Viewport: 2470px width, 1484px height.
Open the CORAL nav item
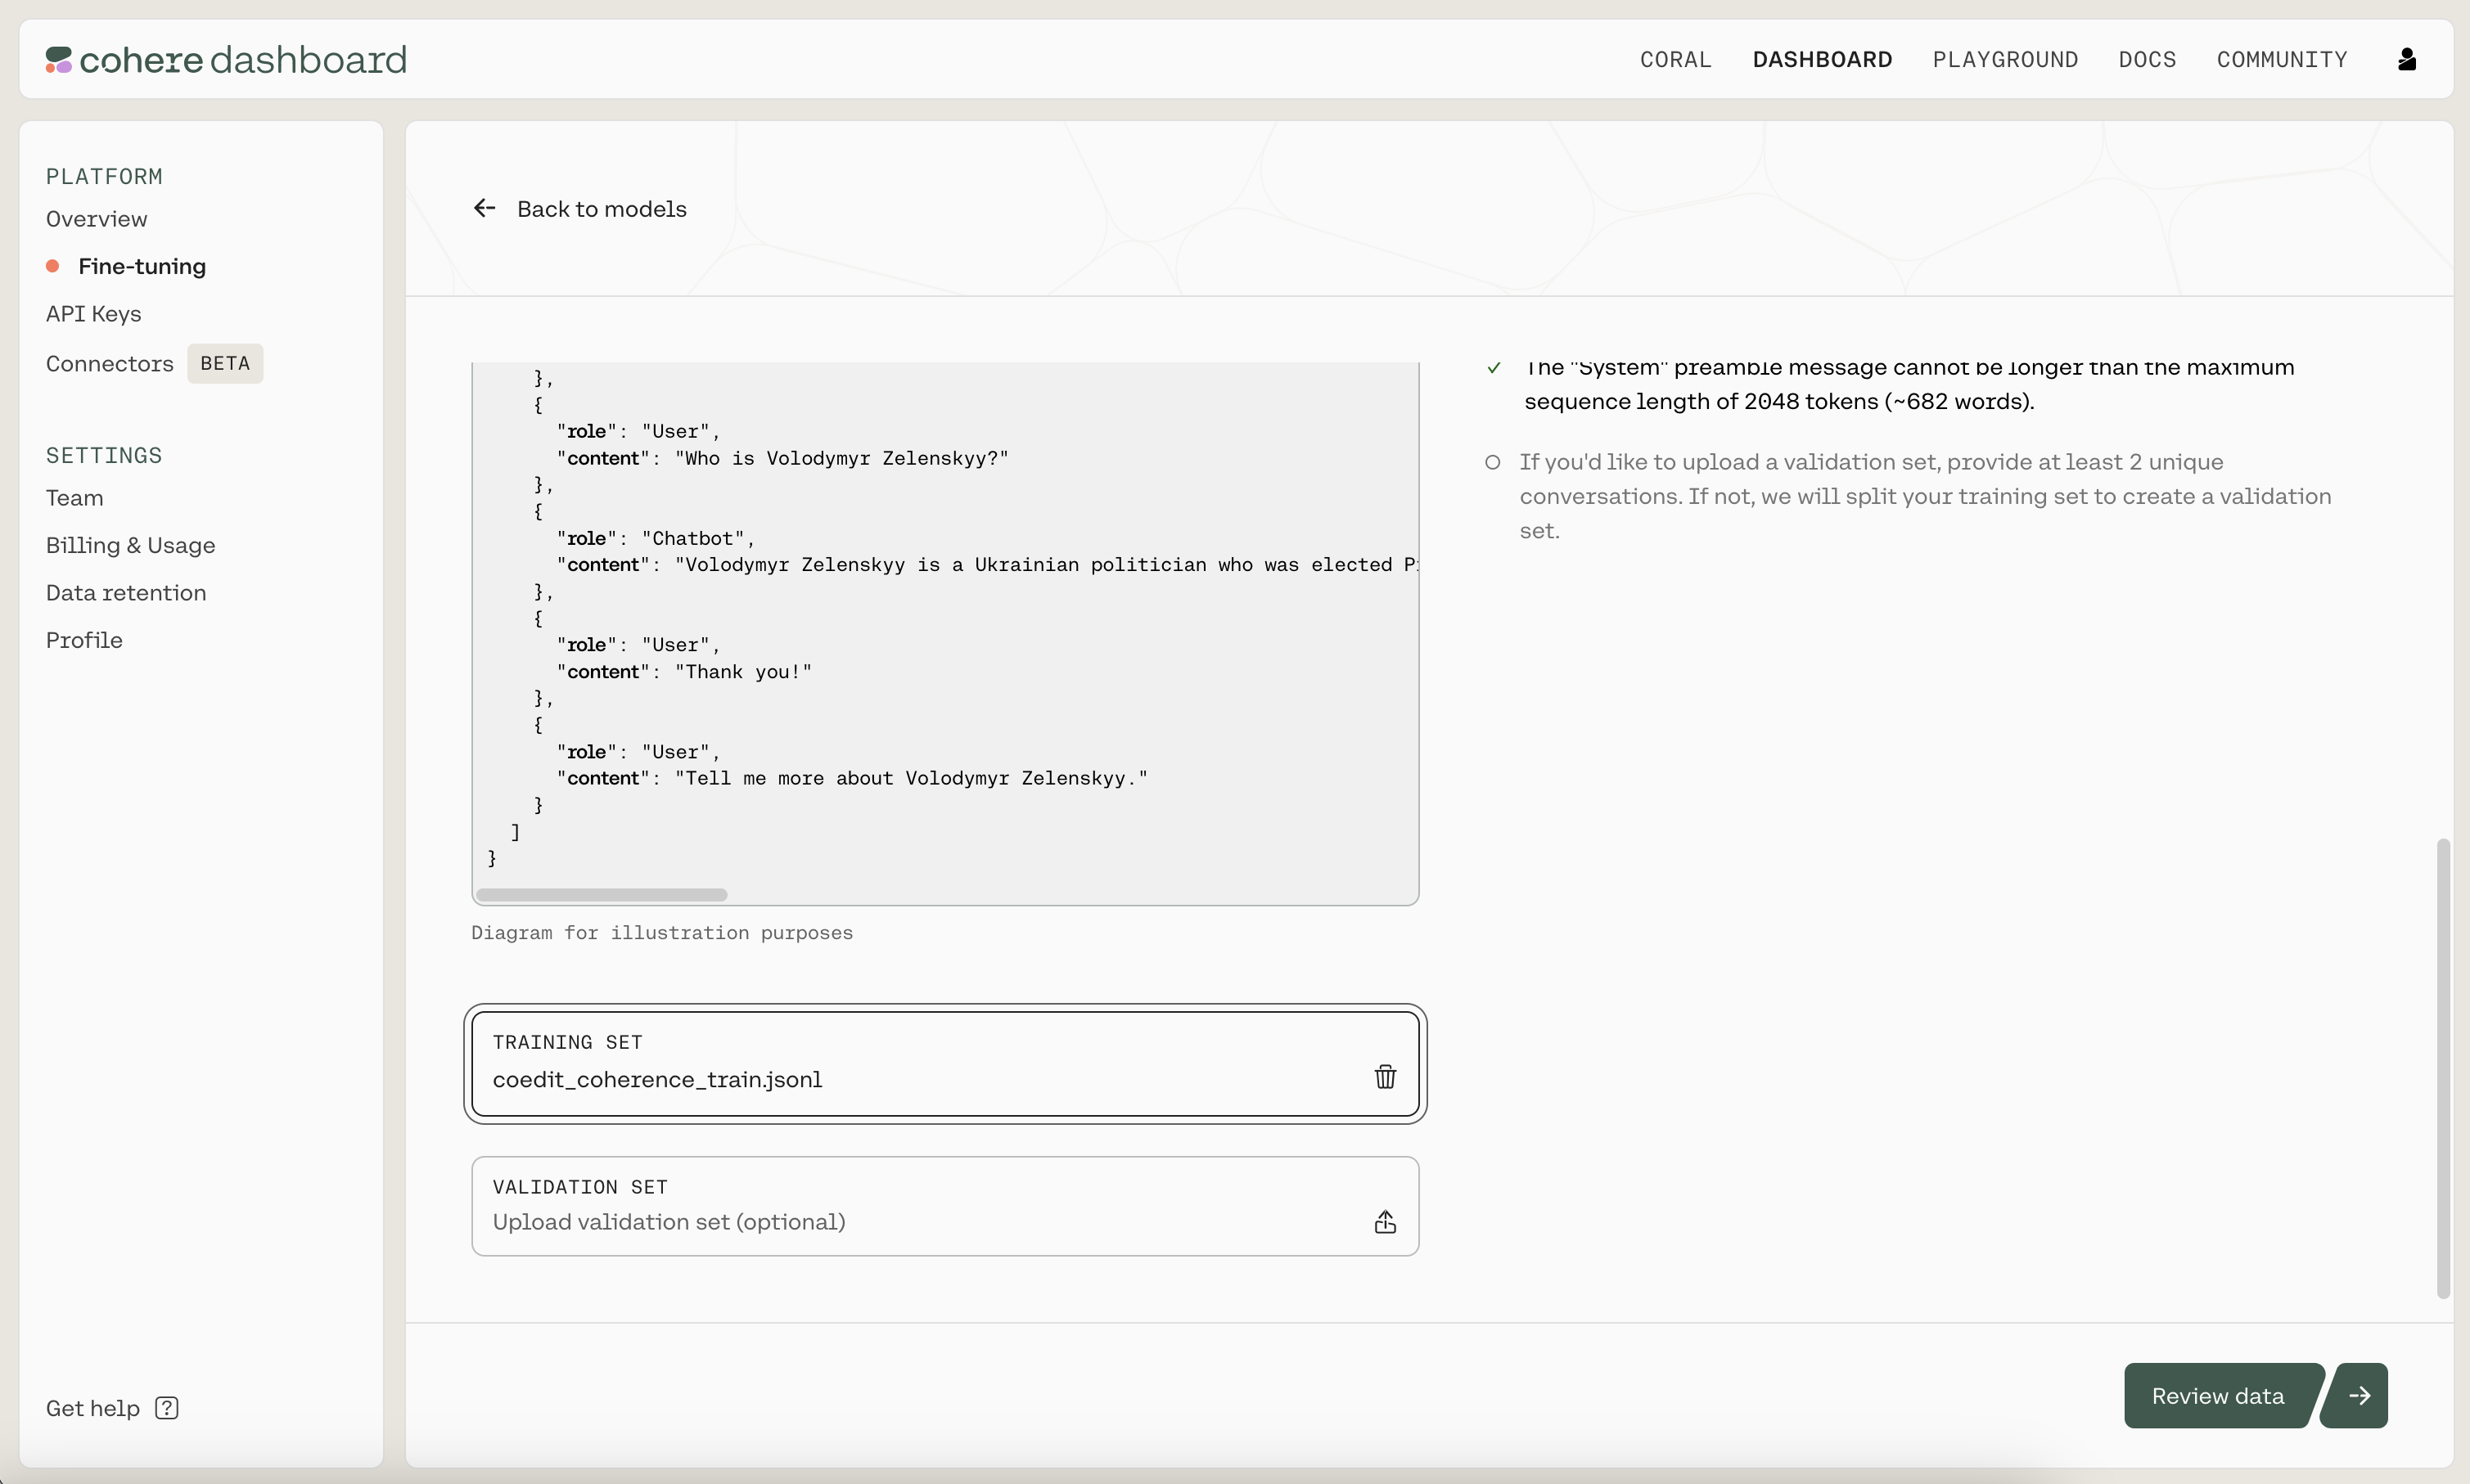(x=1675, y=60)
